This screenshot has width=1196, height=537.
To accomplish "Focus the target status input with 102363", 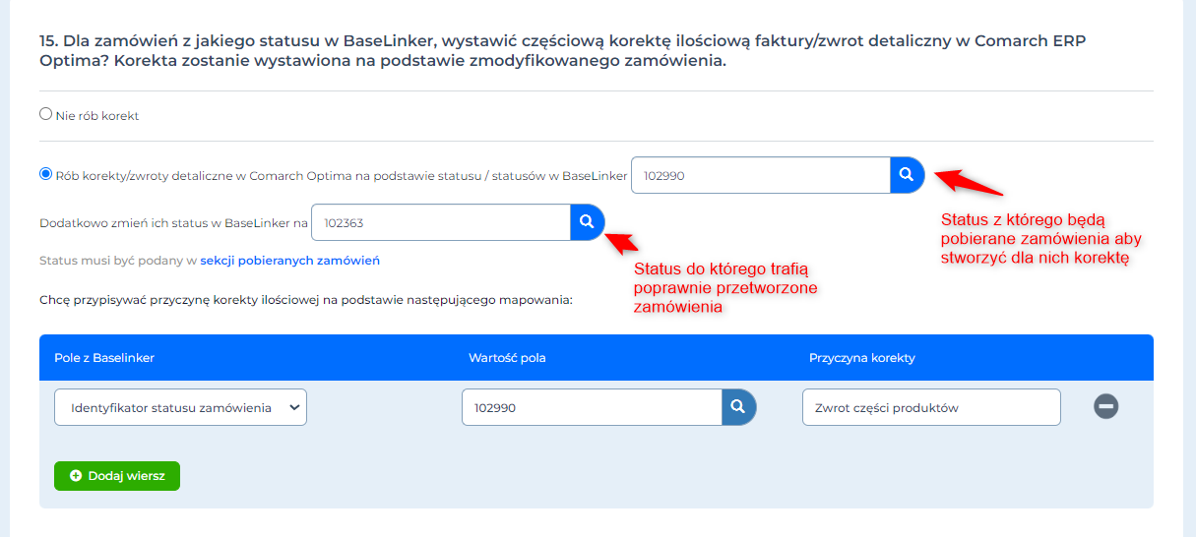I will (441, 222).
